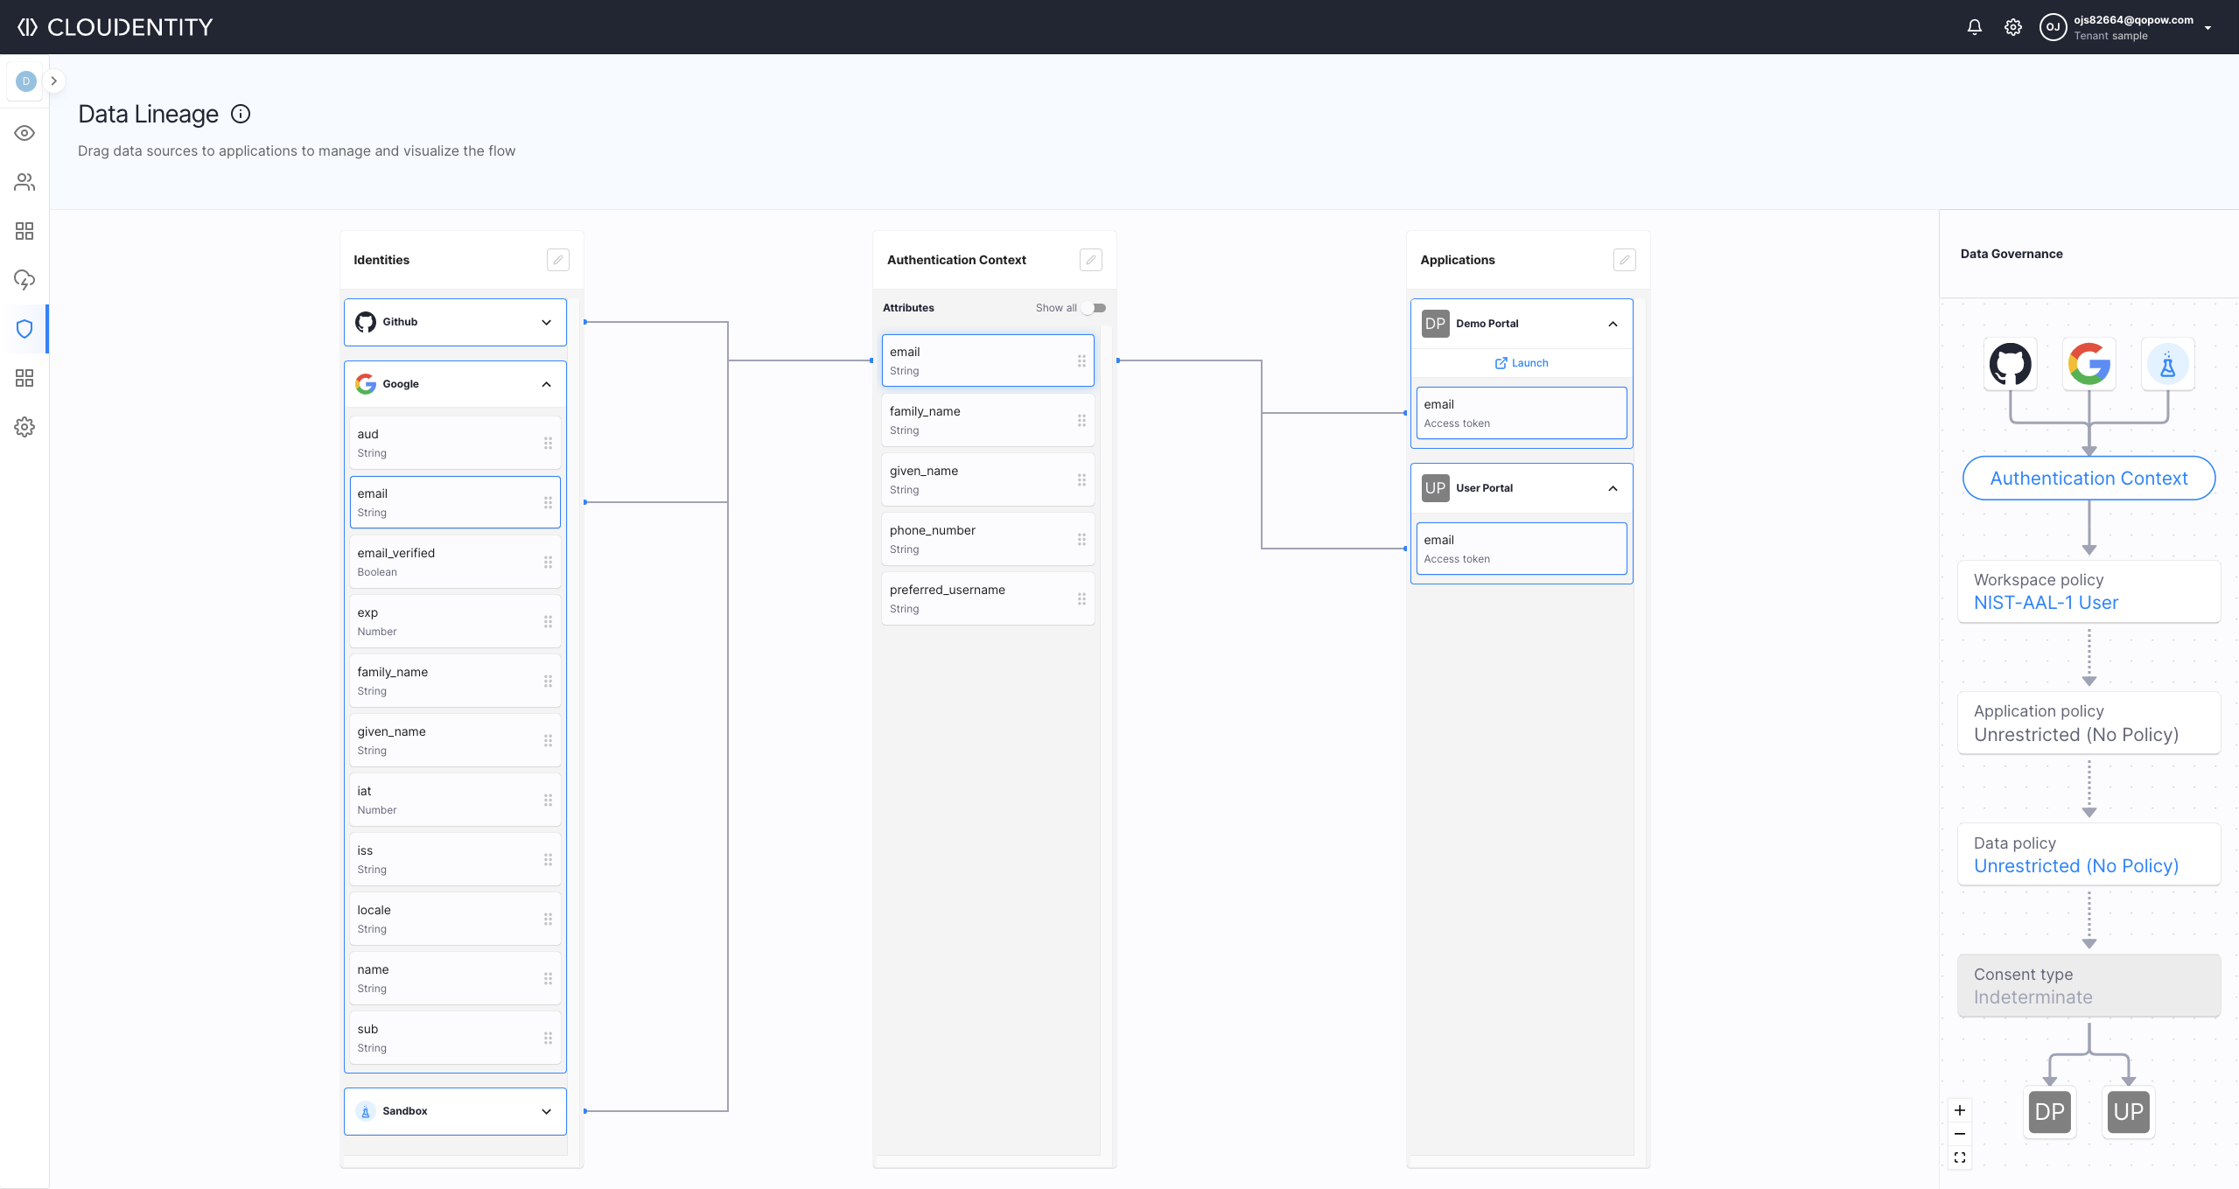Open the applications grid sidebar icon
This screenshot has width=2239, height=1189.
(x=24, y=231)
